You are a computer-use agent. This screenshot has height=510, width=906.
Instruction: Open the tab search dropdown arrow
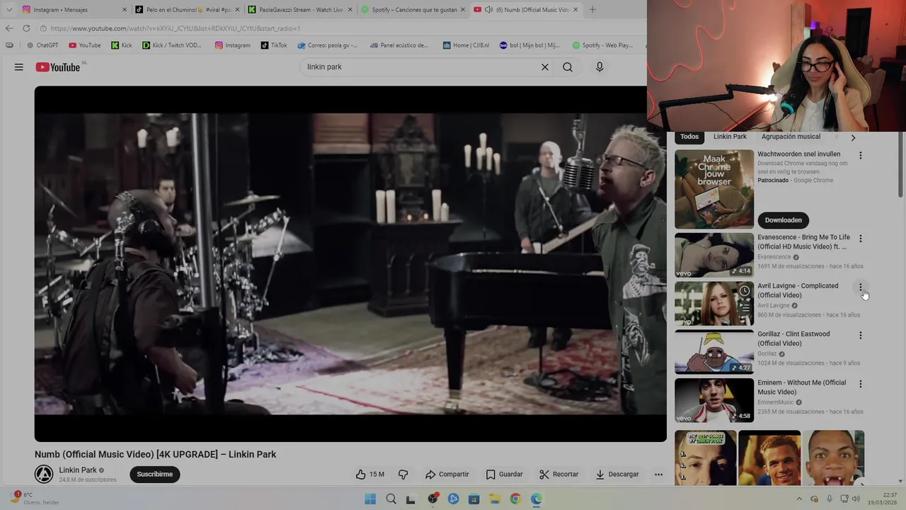[x=8, y=10]
